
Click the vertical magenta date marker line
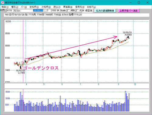tap(23, 51)
